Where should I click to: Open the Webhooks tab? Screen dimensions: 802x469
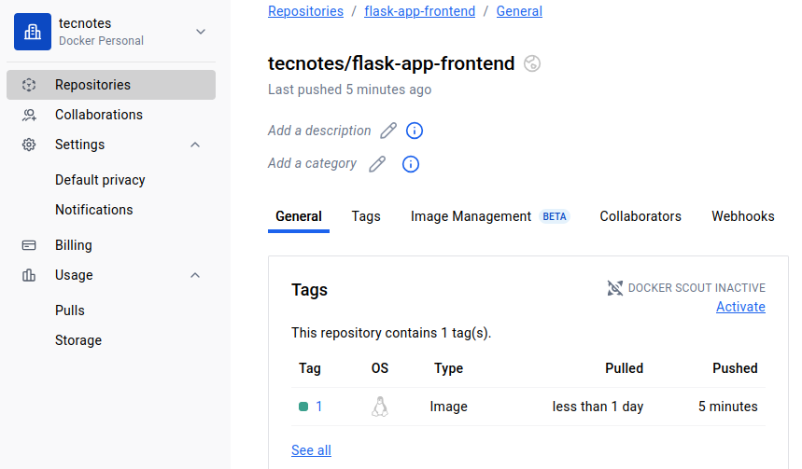point(742,216)
